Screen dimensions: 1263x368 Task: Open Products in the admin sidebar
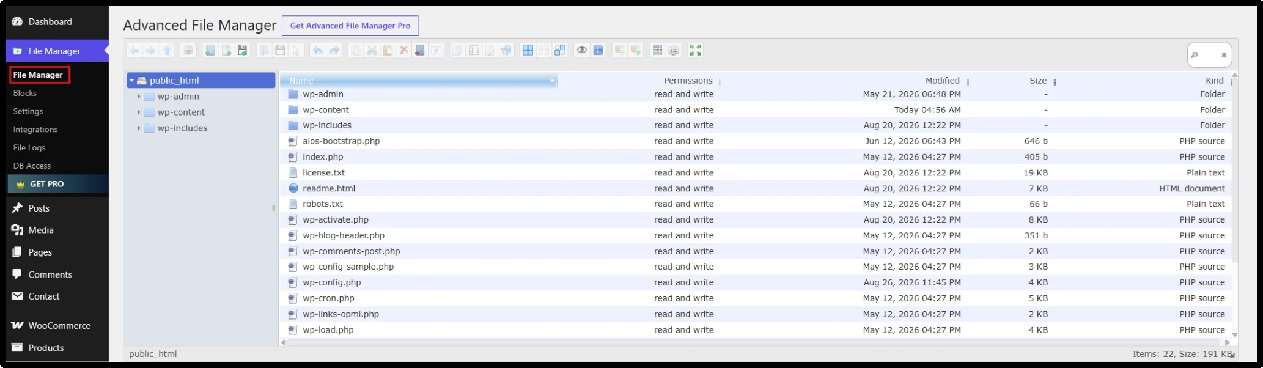click(46, 348)
